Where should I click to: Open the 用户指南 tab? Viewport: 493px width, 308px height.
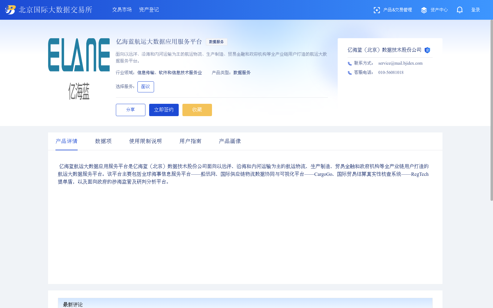click(x=190, y=141)
